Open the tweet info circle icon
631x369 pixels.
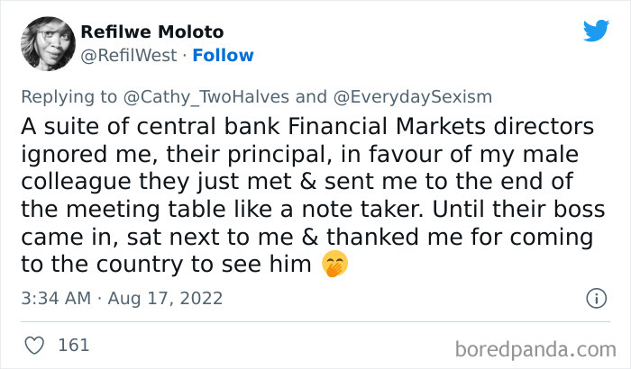(x=596, y=298)
